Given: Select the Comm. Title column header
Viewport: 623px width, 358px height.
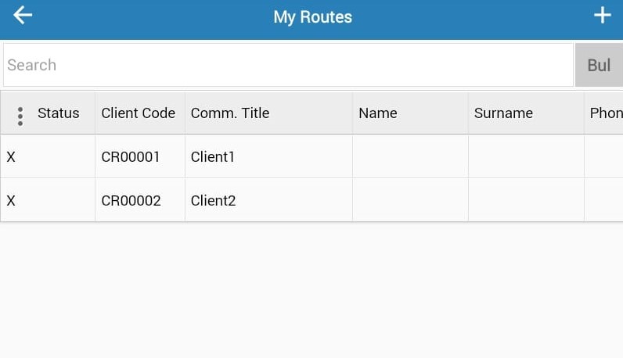Looking at the screenshot, I should coord(230,113).
